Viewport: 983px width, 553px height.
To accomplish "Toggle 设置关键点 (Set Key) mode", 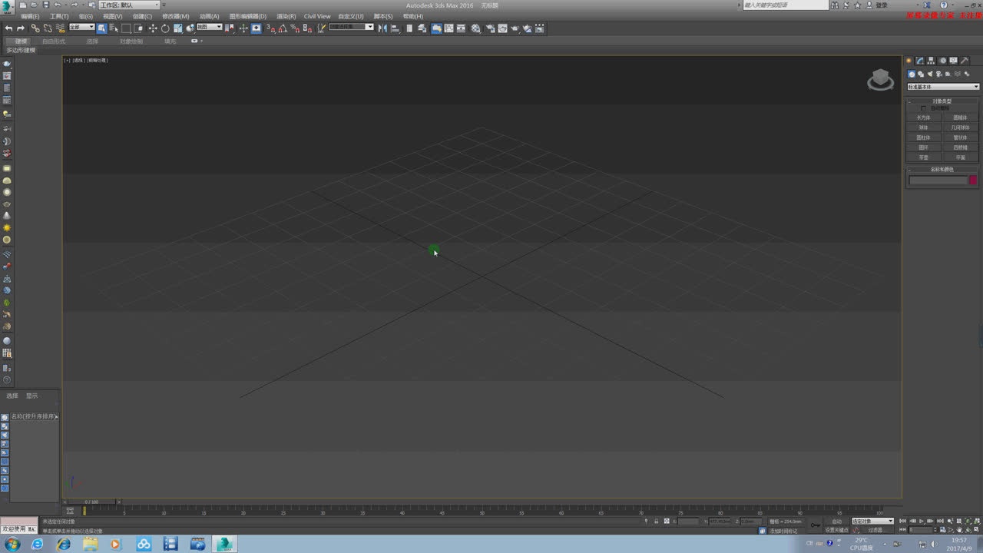I will [x=837, y=530].
